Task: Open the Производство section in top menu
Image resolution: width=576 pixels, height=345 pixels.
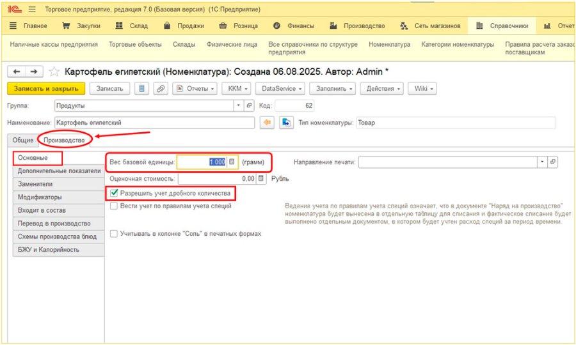Action: tap(357, 26)
